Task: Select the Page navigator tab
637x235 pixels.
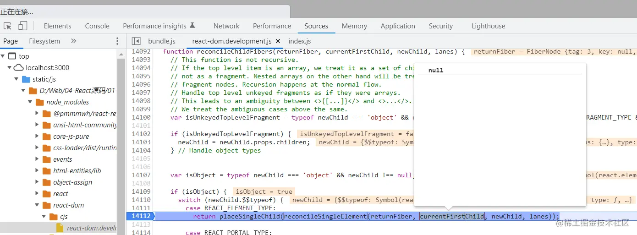Action: coord(11,41)
